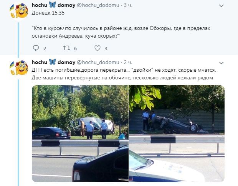Click the reply icon on first tweet
238x186 pixels.
pyautogui.click(x=36, y=48)
